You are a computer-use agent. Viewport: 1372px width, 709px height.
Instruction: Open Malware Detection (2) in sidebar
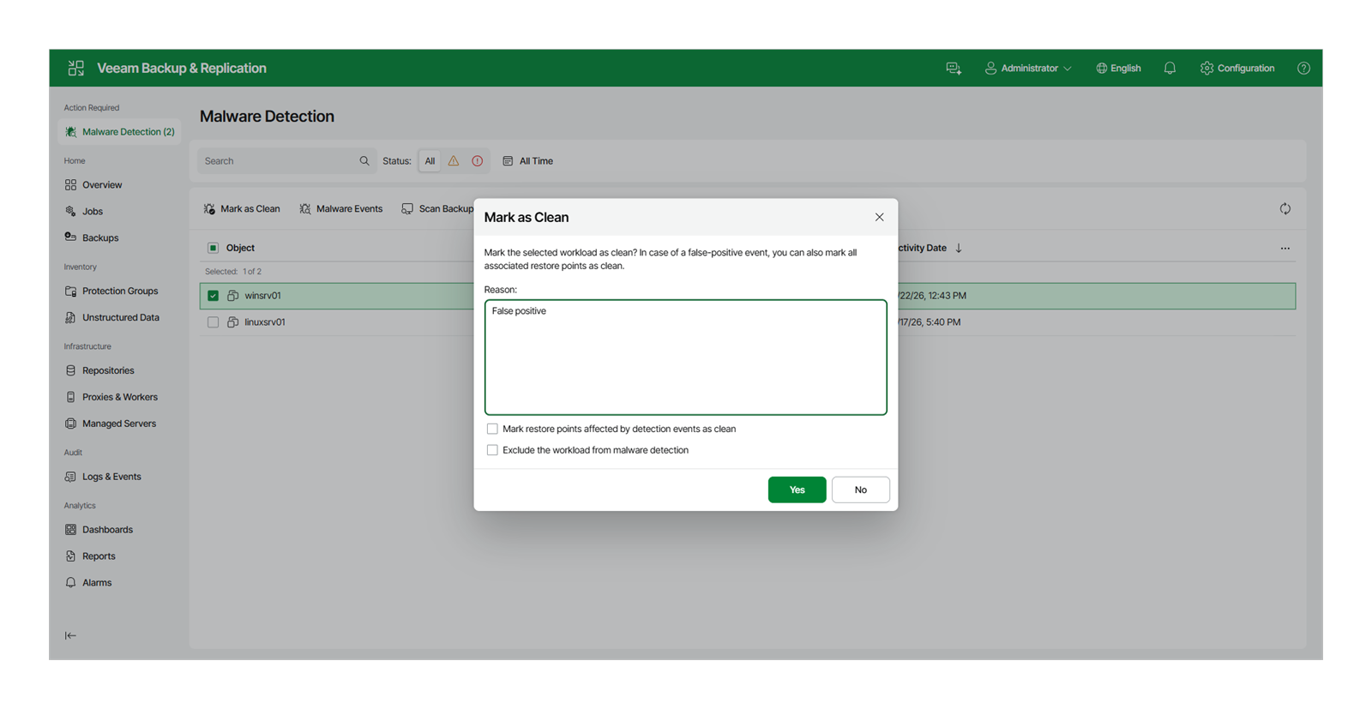pos(119,132)
